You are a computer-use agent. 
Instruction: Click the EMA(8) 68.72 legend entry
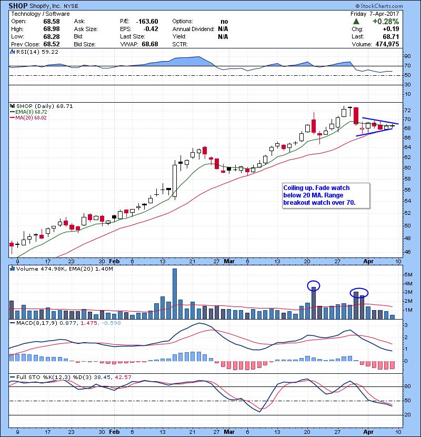coord(28,112)
